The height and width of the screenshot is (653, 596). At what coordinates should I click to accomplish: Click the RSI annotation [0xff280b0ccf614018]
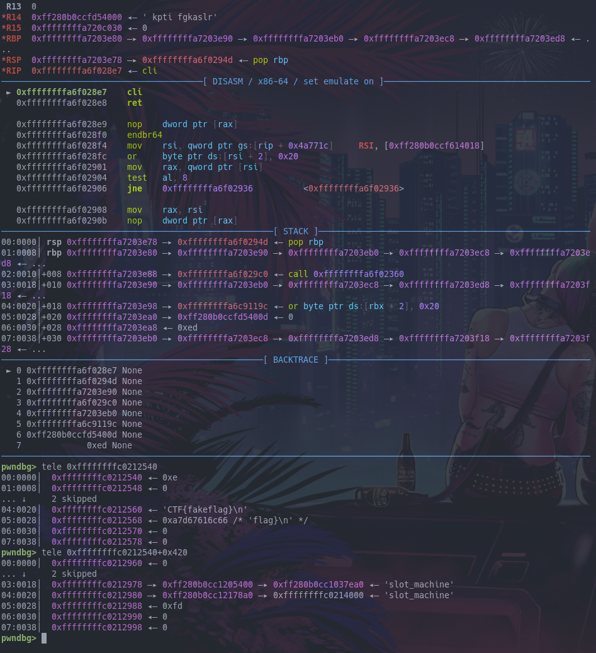coord(436,145)
